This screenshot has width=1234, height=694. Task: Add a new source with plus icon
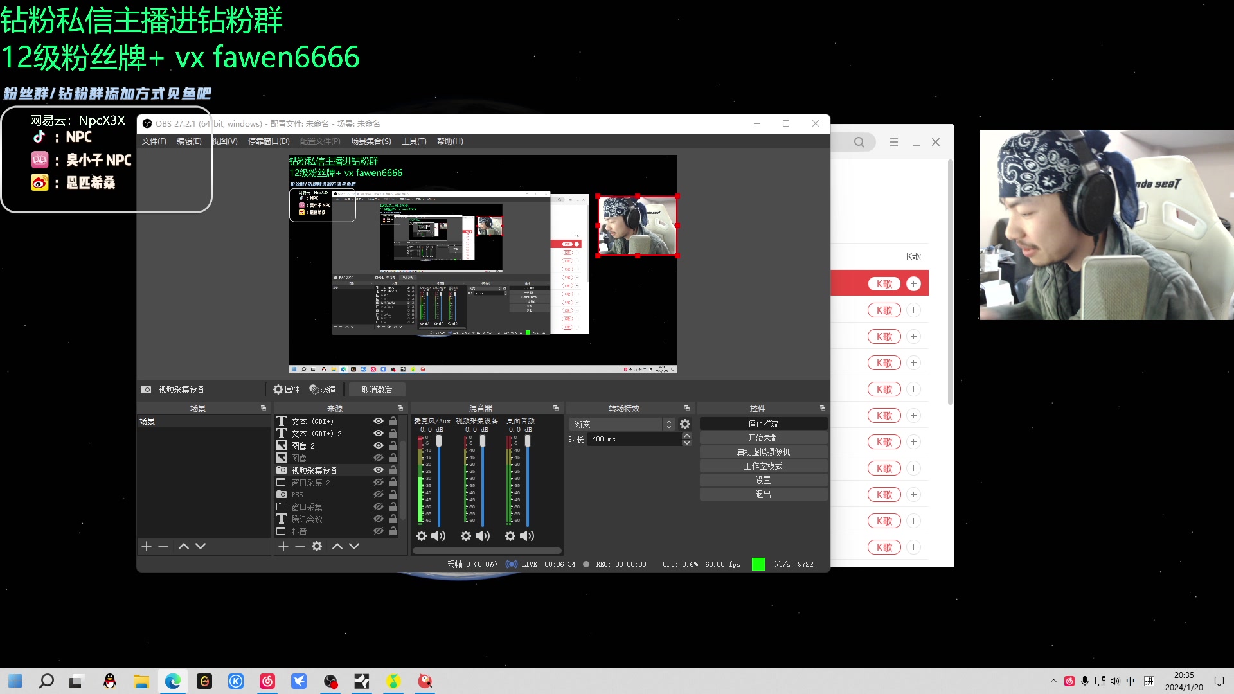point(283,546)
